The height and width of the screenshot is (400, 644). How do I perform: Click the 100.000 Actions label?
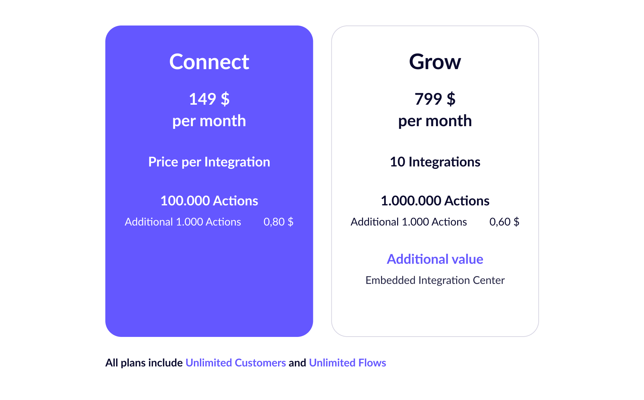tap(209, 201)
